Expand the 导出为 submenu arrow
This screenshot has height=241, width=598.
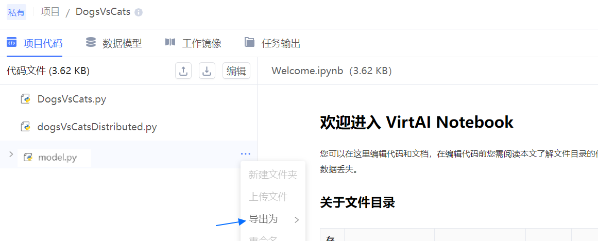297,220
